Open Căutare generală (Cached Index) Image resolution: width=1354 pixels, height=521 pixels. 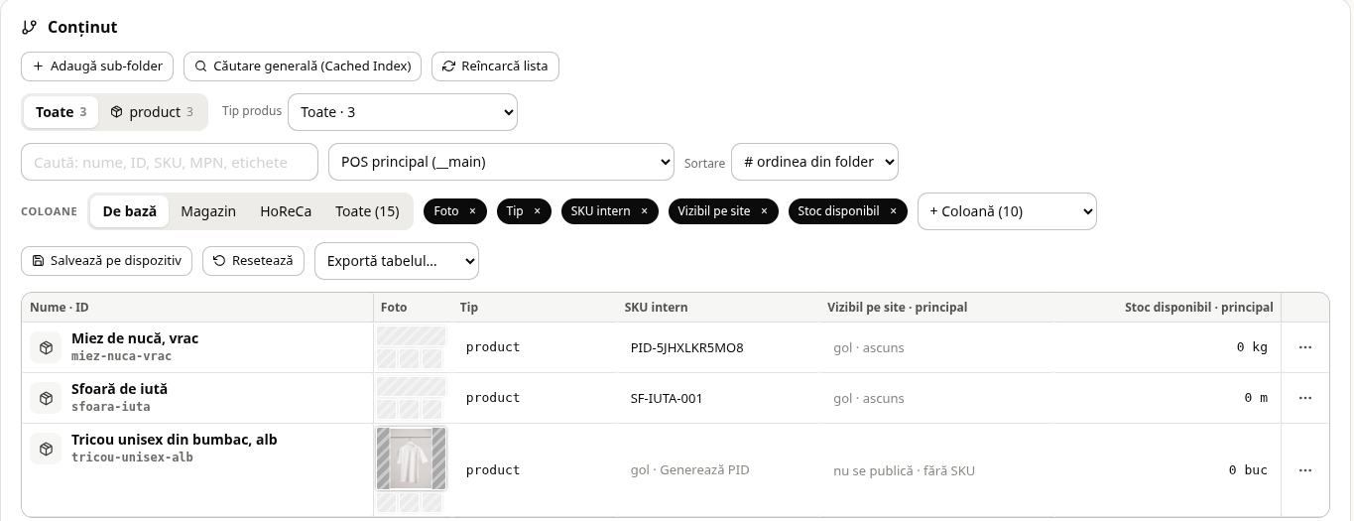(303, 66)
